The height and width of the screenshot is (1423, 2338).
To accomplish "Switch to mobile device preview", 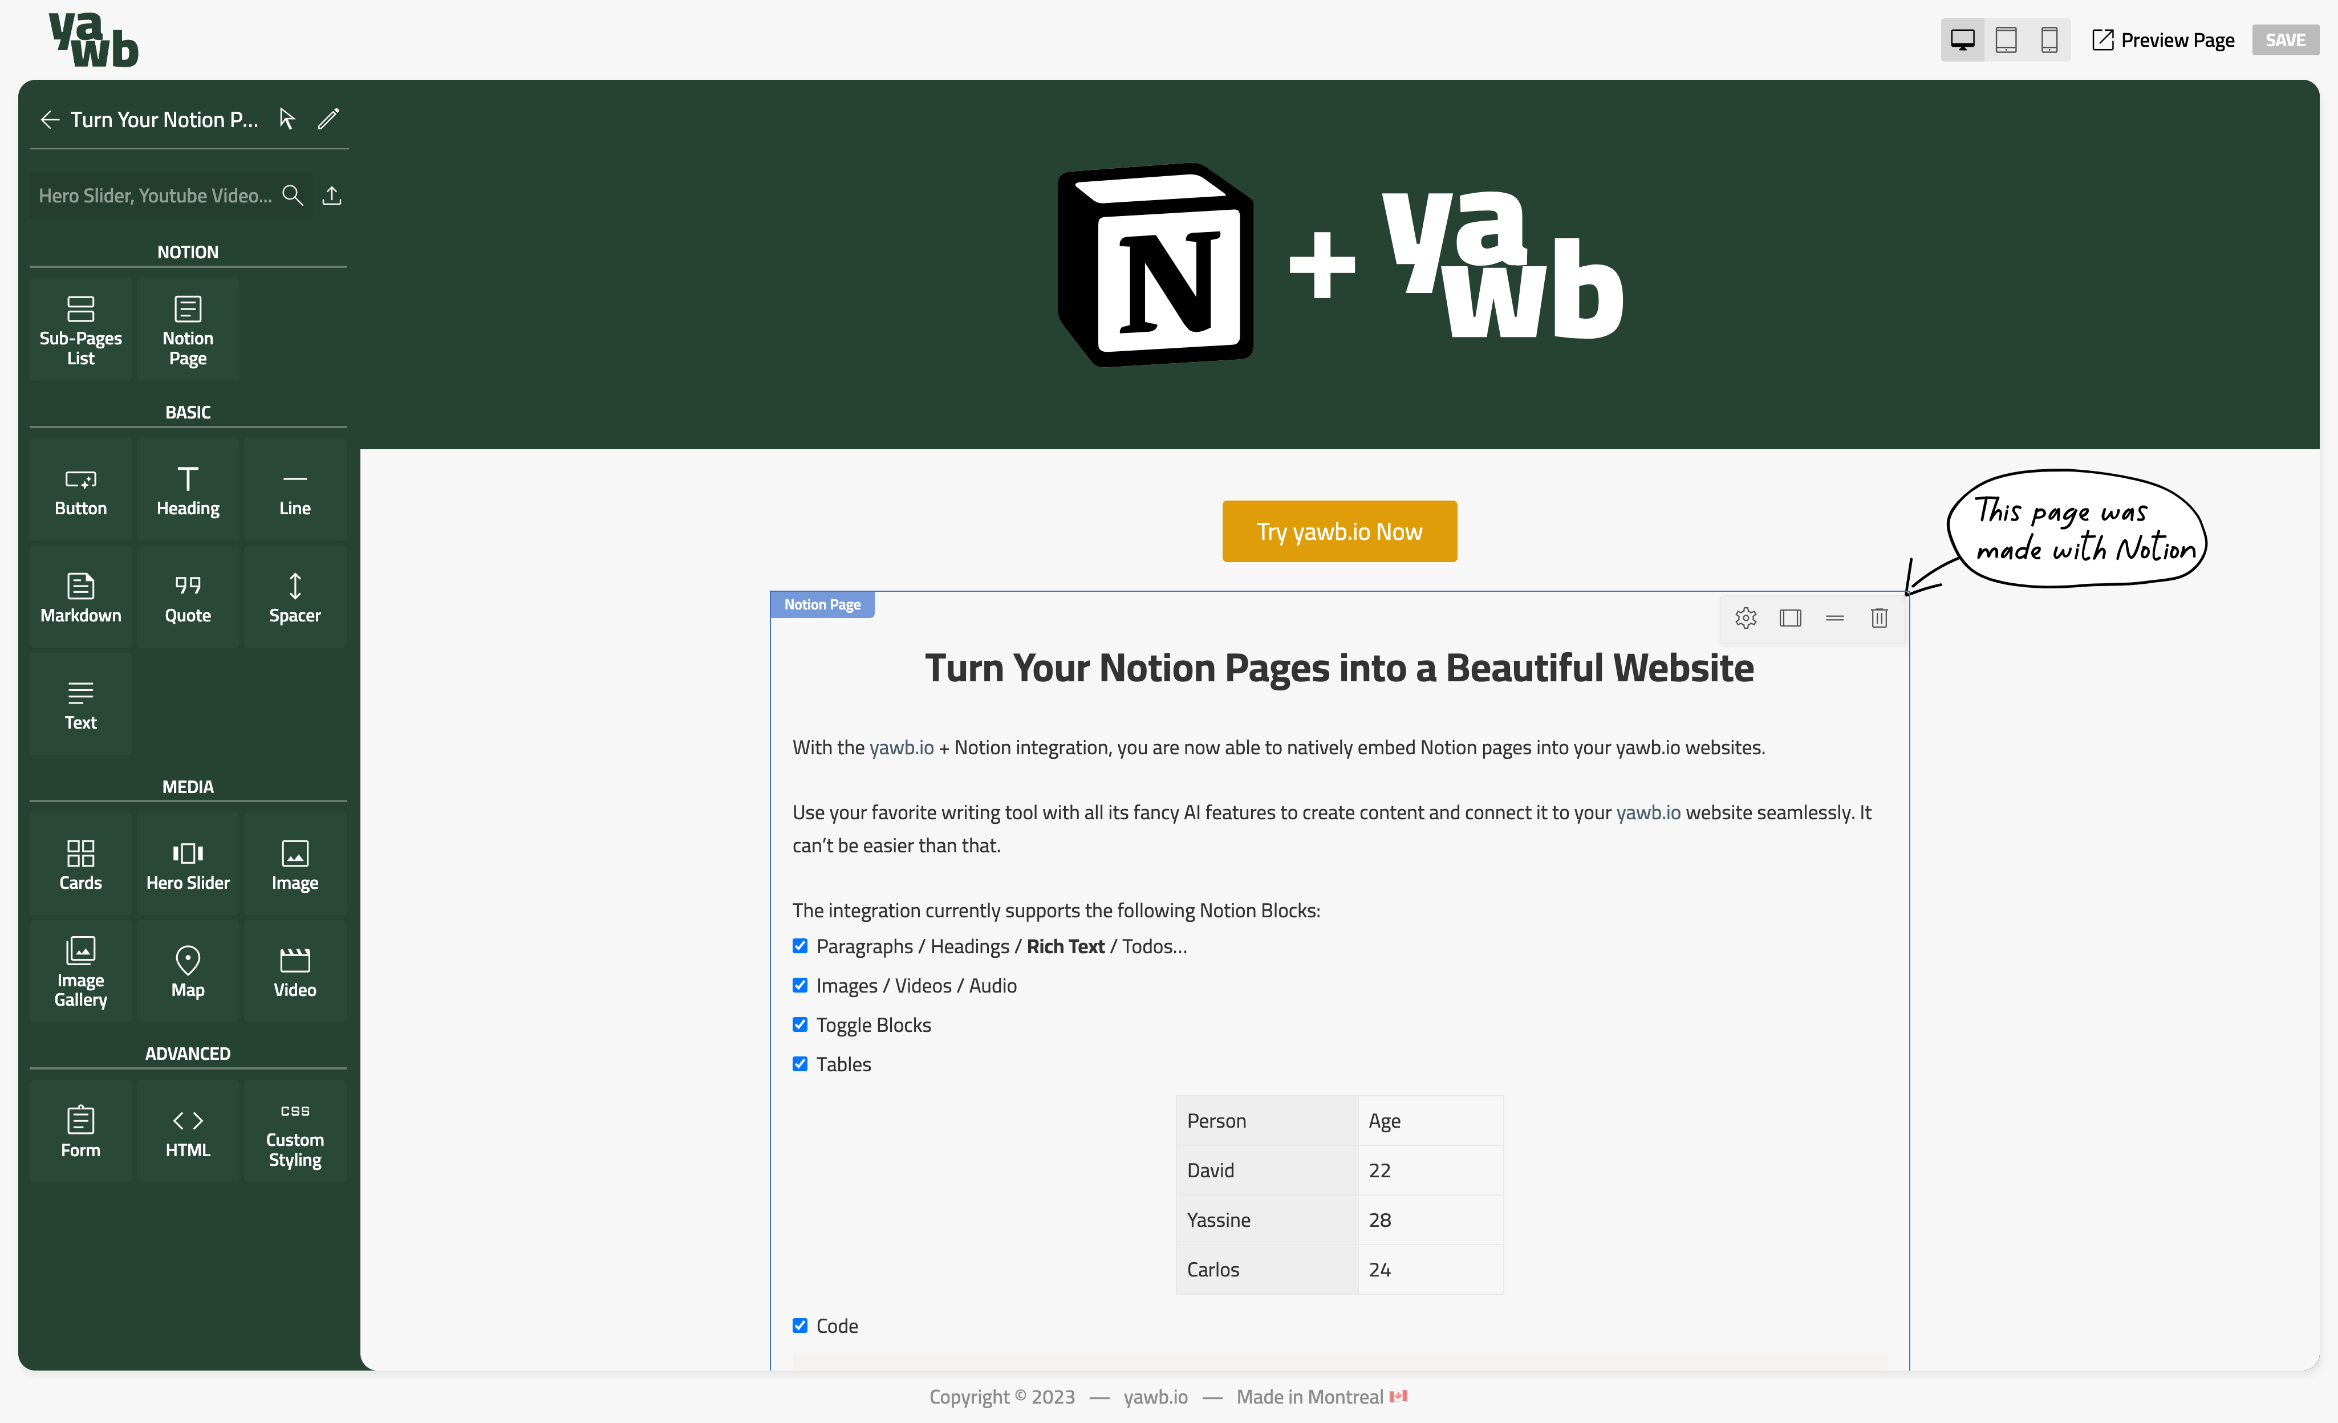I will tap(2048, 40).
